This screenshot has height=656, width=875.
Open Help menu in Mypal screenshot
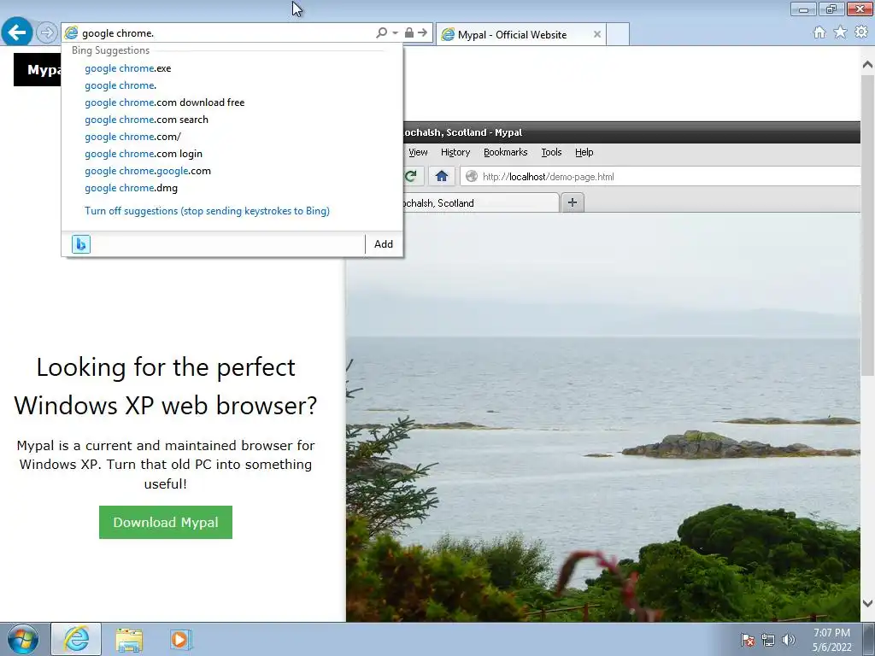tap(584, 152)
